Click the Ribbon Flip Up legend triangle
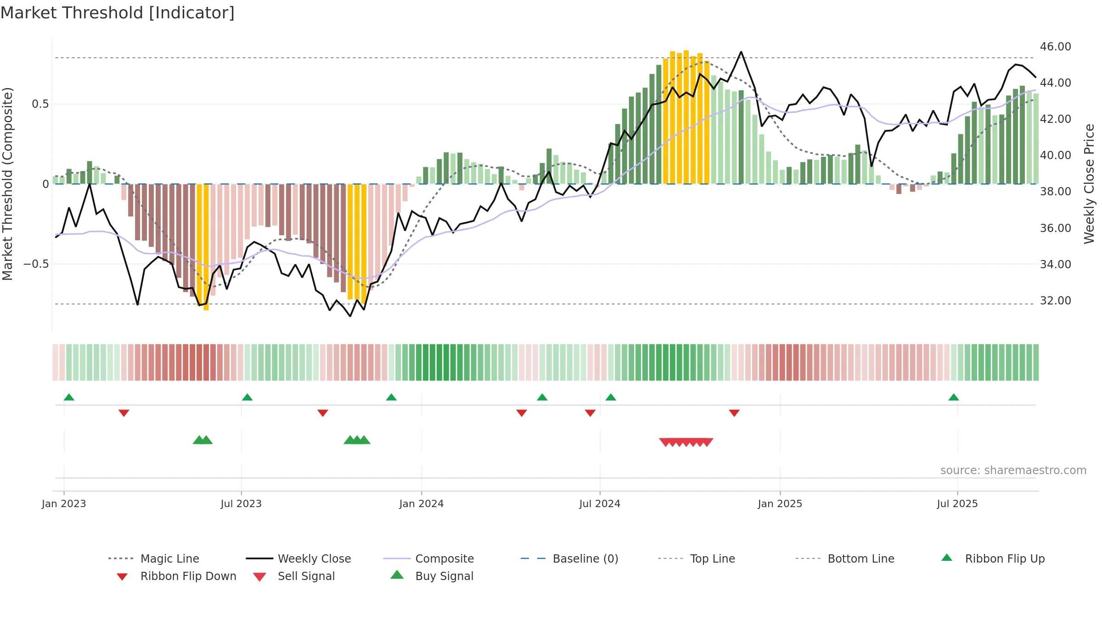Image resolution: width=1102 pixels, height=619 pixels. [x=947, y=558]
